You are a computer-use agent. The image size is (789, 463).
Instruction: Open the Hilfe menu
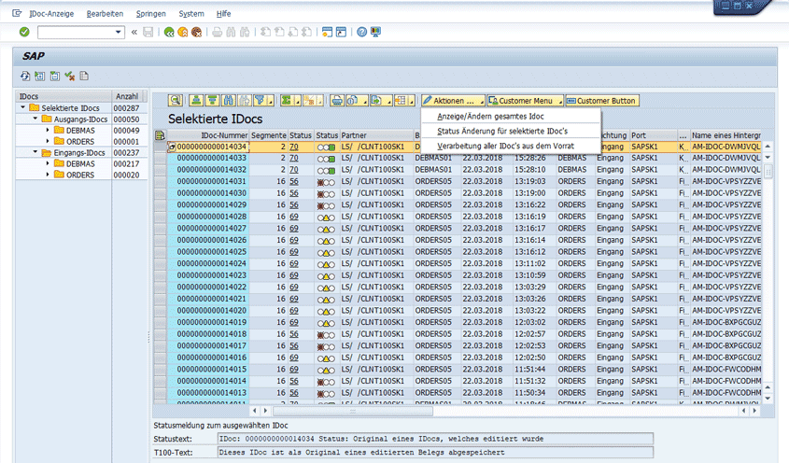(223, 14)
